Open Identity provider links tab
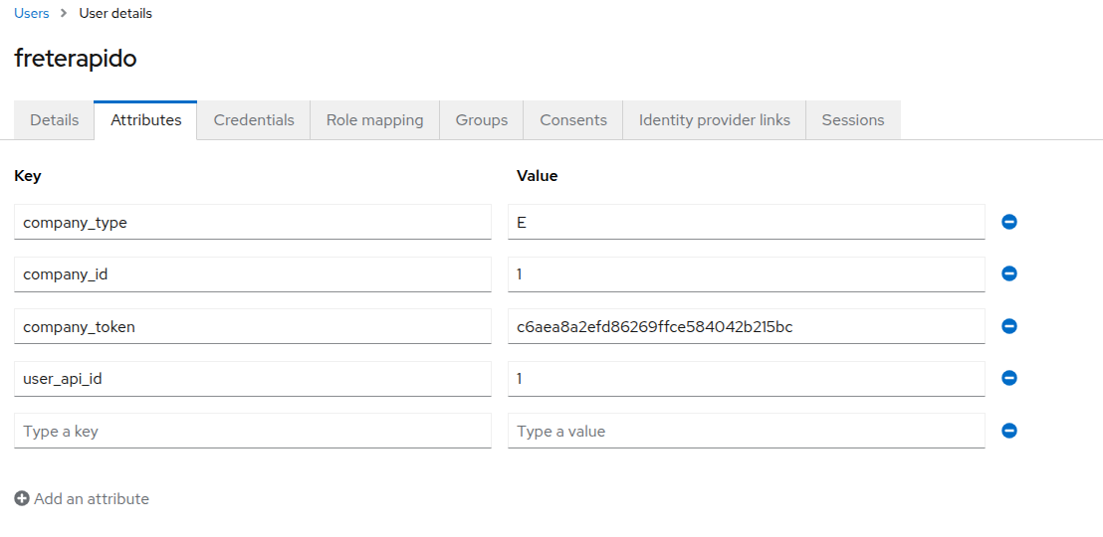This screenshot has width=1103, height=537. [714, 120]
